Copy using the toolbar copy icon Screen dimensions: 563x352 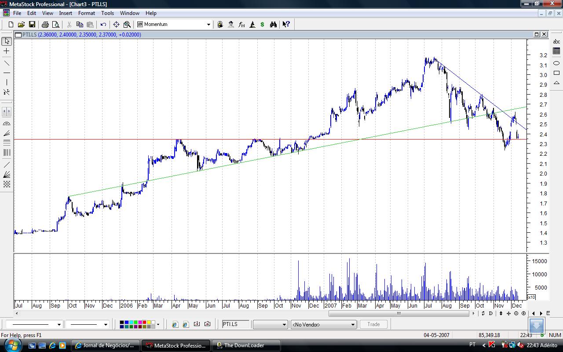80,25
